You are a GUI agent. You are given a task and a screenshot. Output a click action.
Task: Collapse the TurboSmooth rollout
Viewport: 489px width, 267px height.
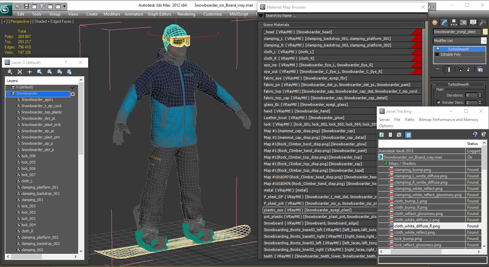(434, 84)
